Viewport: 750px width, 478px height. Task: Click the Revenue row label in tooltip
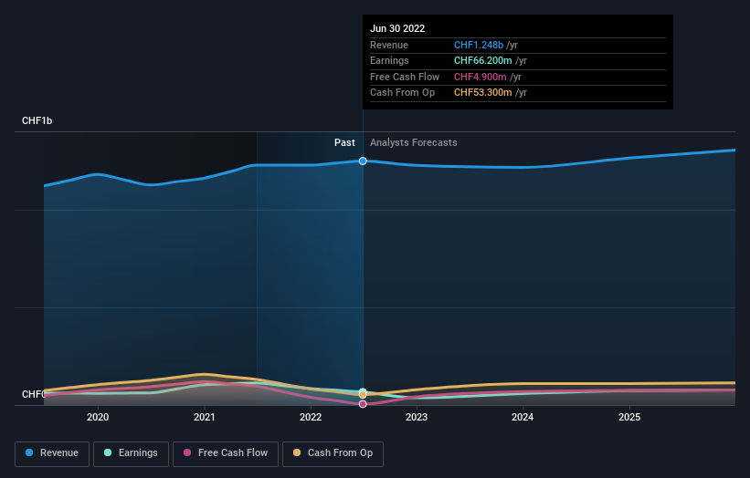point(389,45)
